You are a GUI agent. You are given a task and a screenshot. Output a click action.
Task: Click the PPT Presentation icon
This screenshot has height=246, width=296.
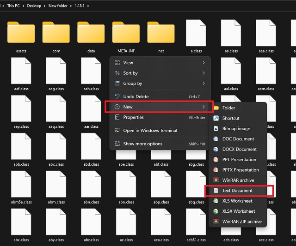click(x=216, y=160)
